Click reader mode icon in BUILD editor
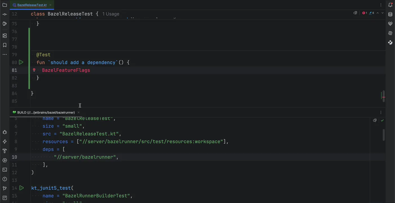The width and height of the screenshot is (395, 203). [x=375, y=120]
